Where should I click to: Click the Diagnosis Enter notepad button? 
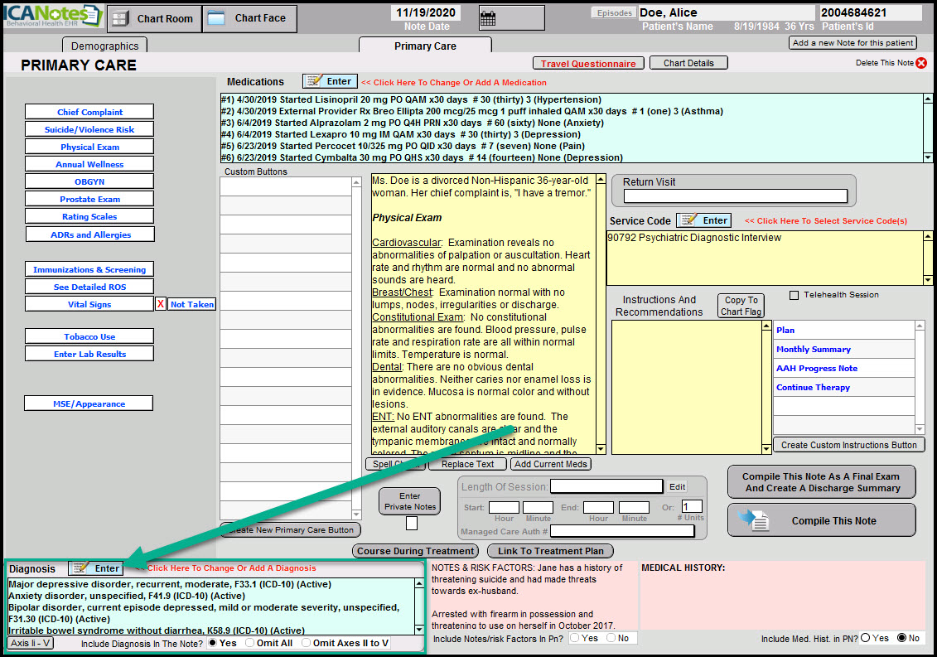[x=96, y=568]
